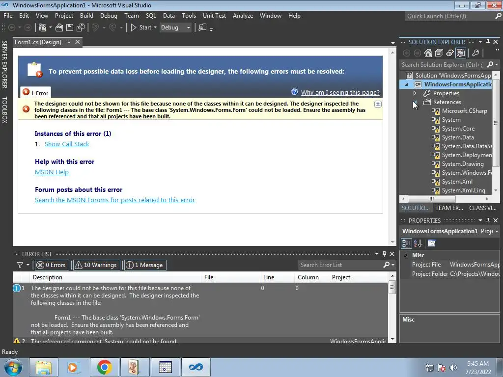This screenshot has height=377, width=503.
Task: Click Why am I seeing this page link
Action: pyautogui.click(x=340, y=92)
